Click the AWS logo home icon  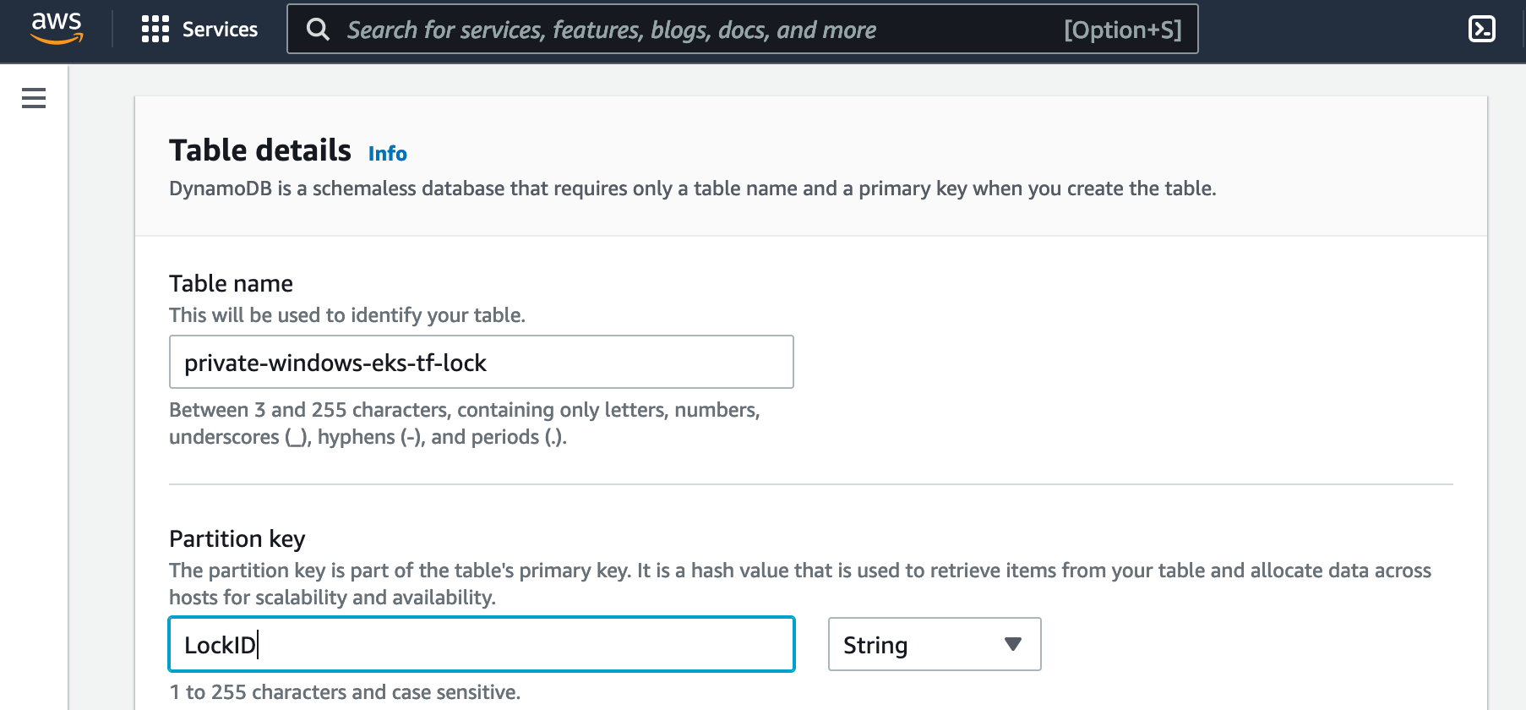point(57,28)
